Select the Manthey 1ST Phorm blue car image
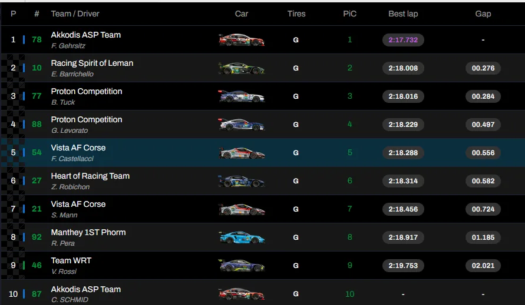 [241, 237]
